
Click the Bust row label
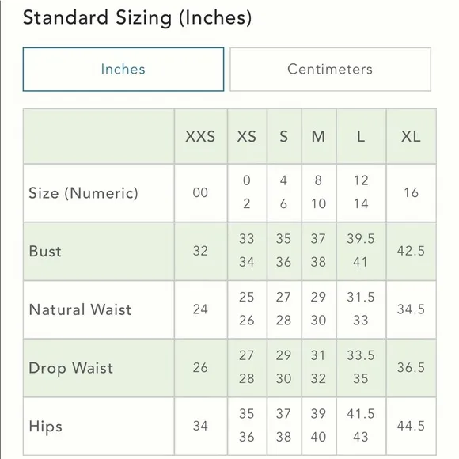click(x=45, y=251)
